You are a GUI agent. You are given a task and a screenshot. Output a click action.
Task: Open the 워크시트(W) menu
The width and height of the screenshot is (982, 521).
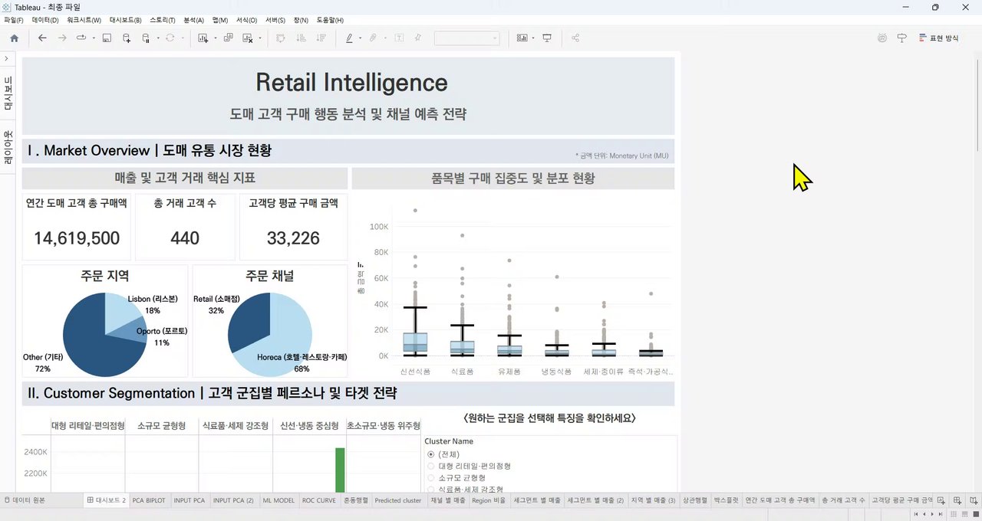(84, 20)
